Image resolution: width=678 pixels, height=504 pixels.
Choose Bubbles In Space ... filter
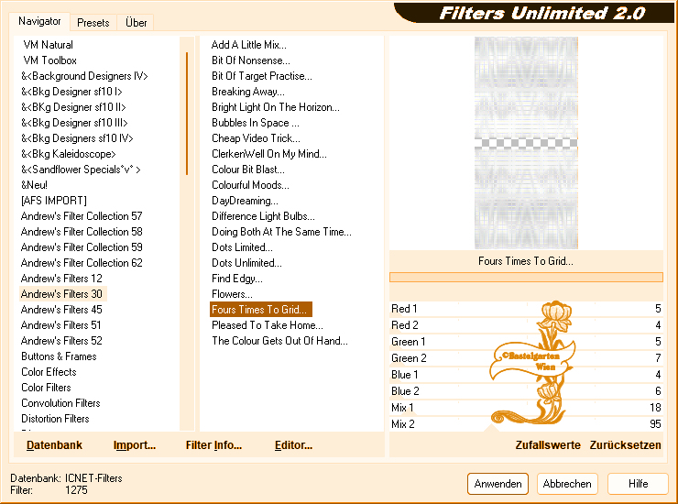(255, 123)
